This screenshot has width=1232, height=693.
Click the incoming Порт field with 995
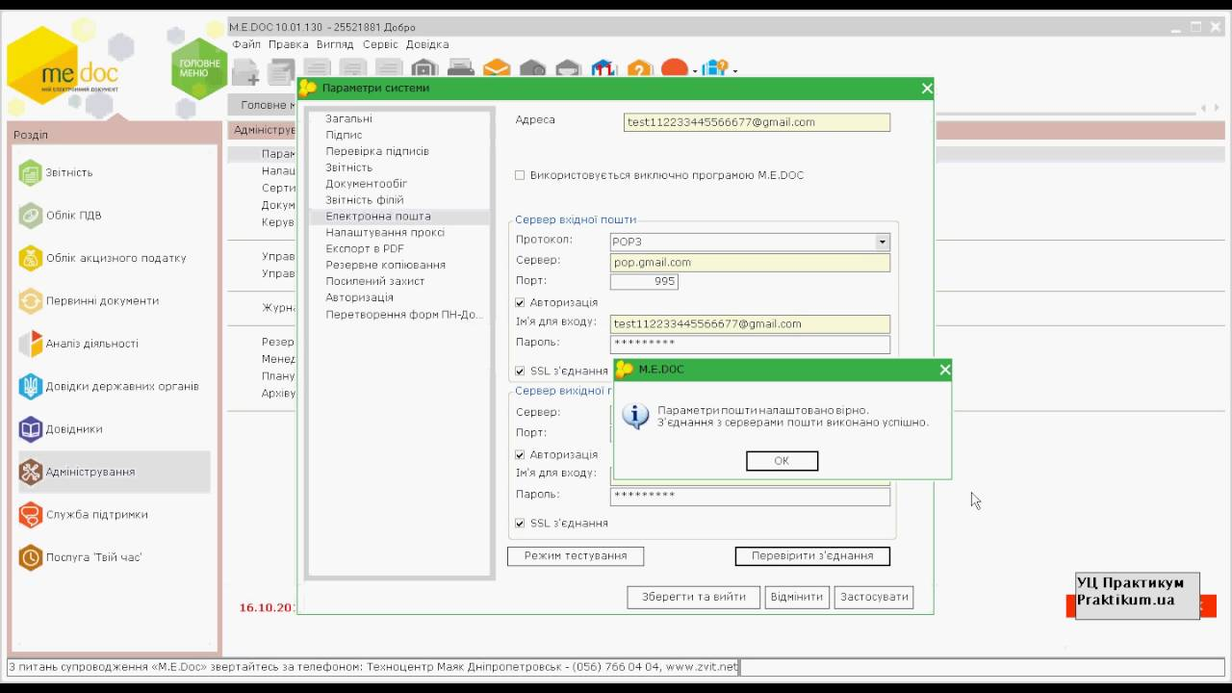click(x=644, y=282)
